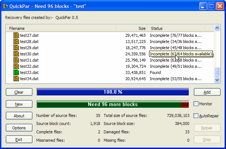Open the Options dialog
Screen dimensions: 226x149
pos(19,128)
